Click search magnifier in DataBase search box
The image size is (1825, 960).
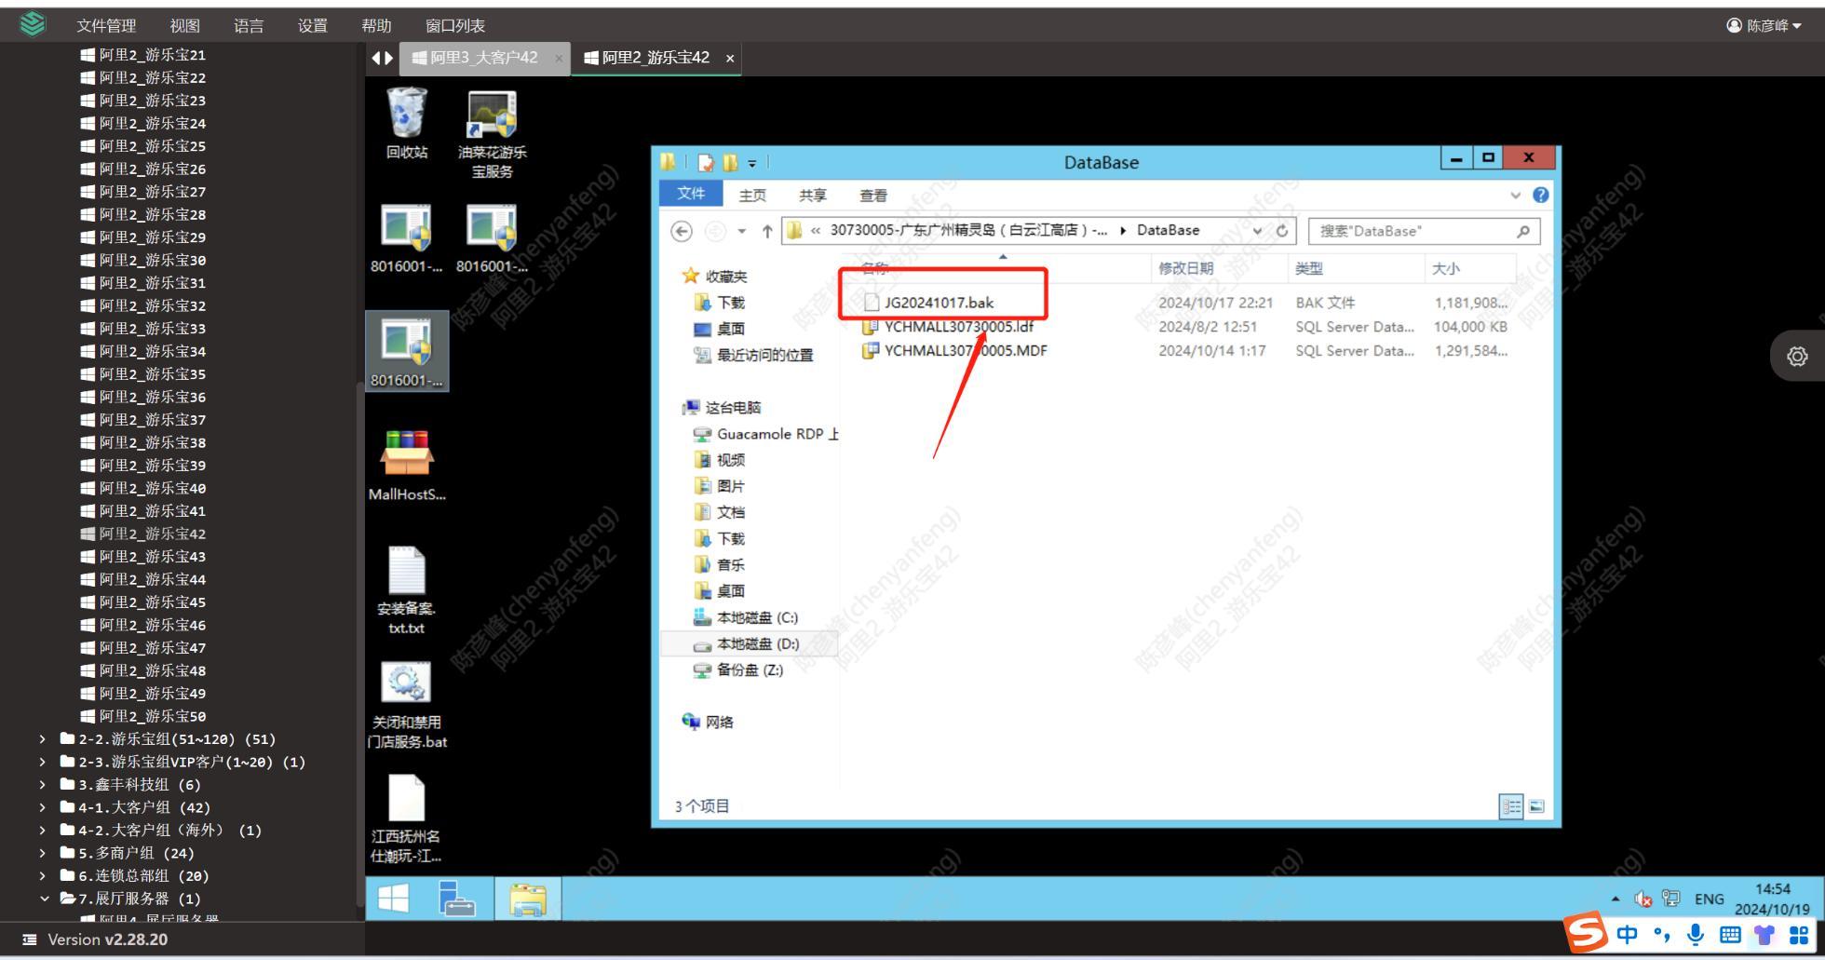click(1523, 231)
